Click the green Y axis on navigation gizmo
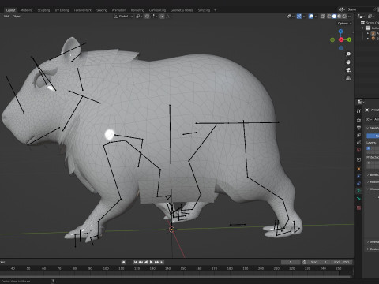Image resolution: width=379 pixels, height=284 pixels. [x=349, y=39]
